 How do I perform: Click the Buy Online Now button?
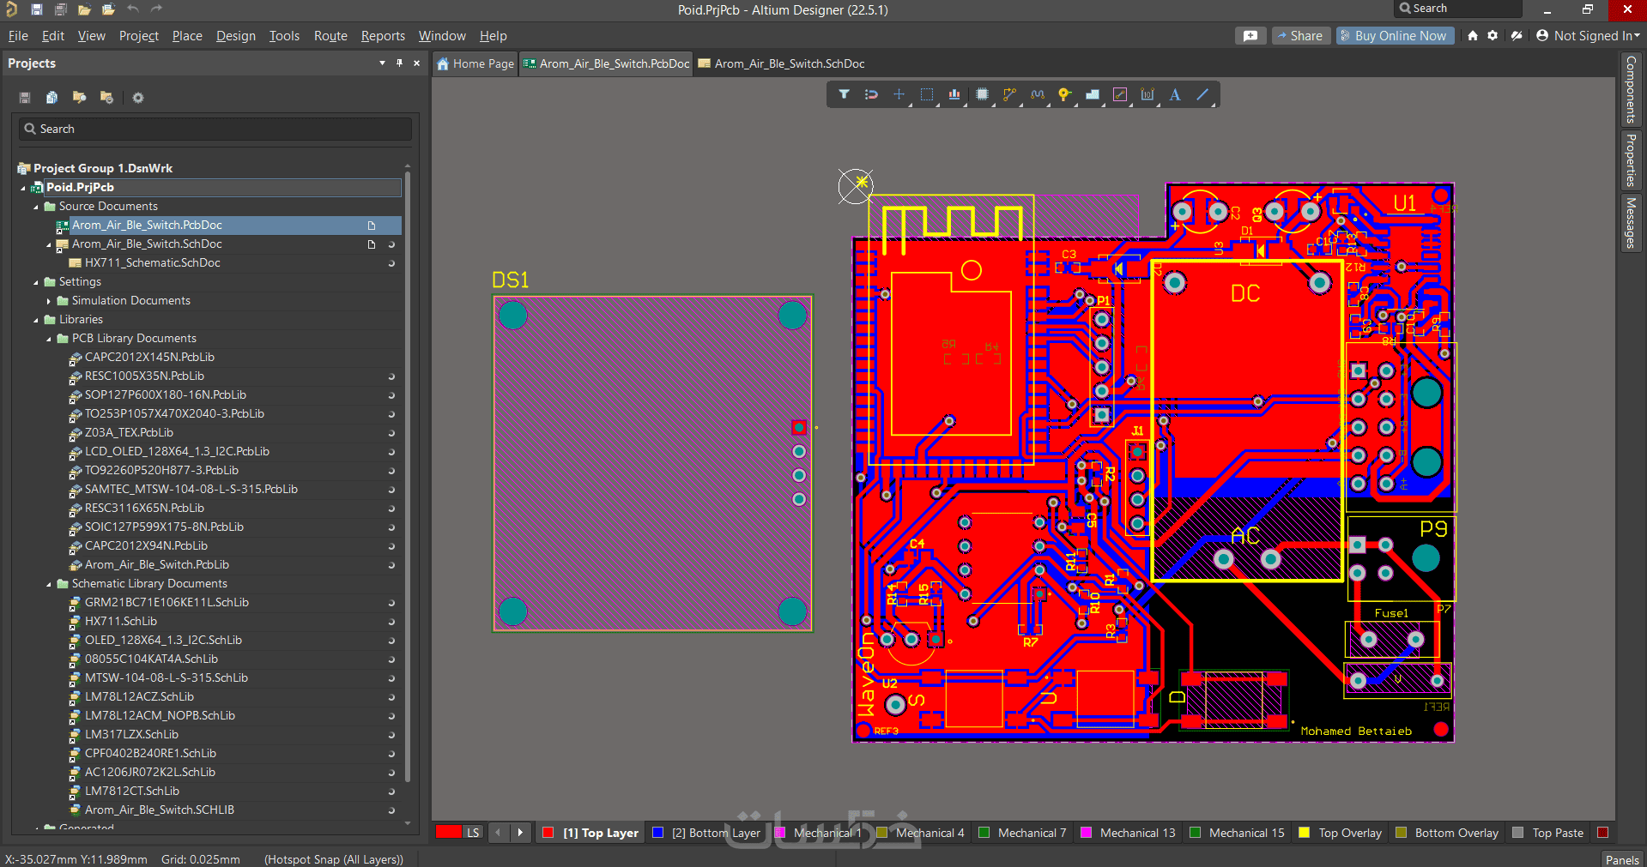(x=1394, y=36)
